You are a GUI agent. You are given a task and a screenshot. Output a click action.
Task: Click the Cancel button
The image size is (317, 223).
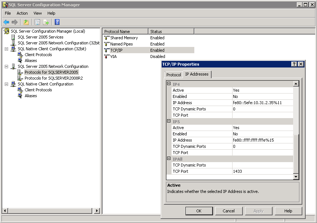pyautogui.click(x=228, y=211)
